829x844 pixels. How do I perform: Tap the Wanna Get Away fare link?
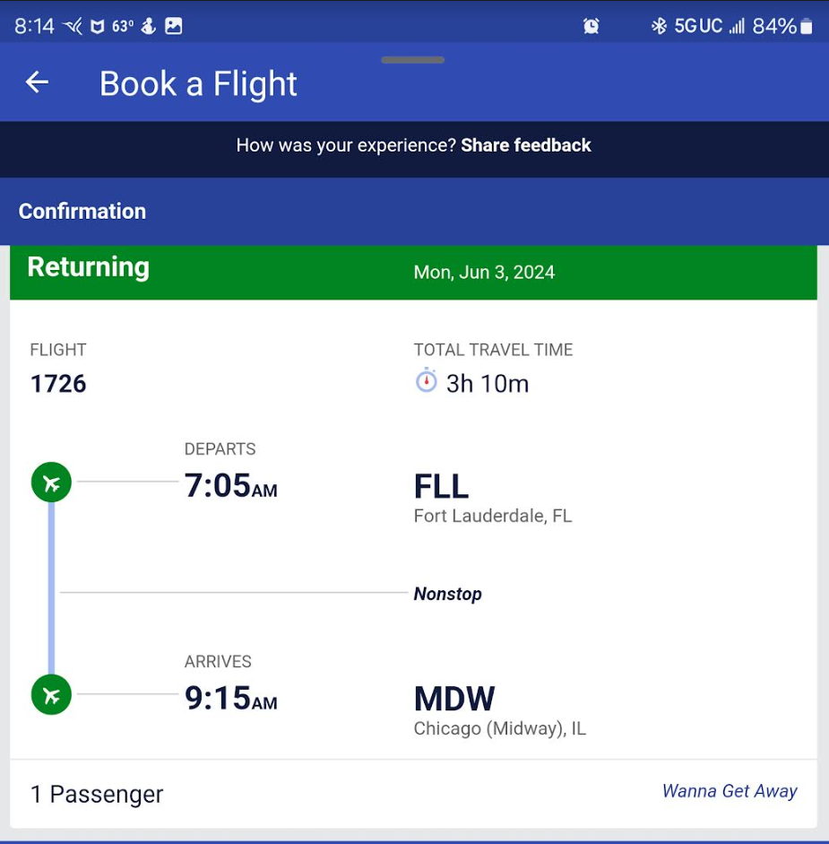[730, 791]
